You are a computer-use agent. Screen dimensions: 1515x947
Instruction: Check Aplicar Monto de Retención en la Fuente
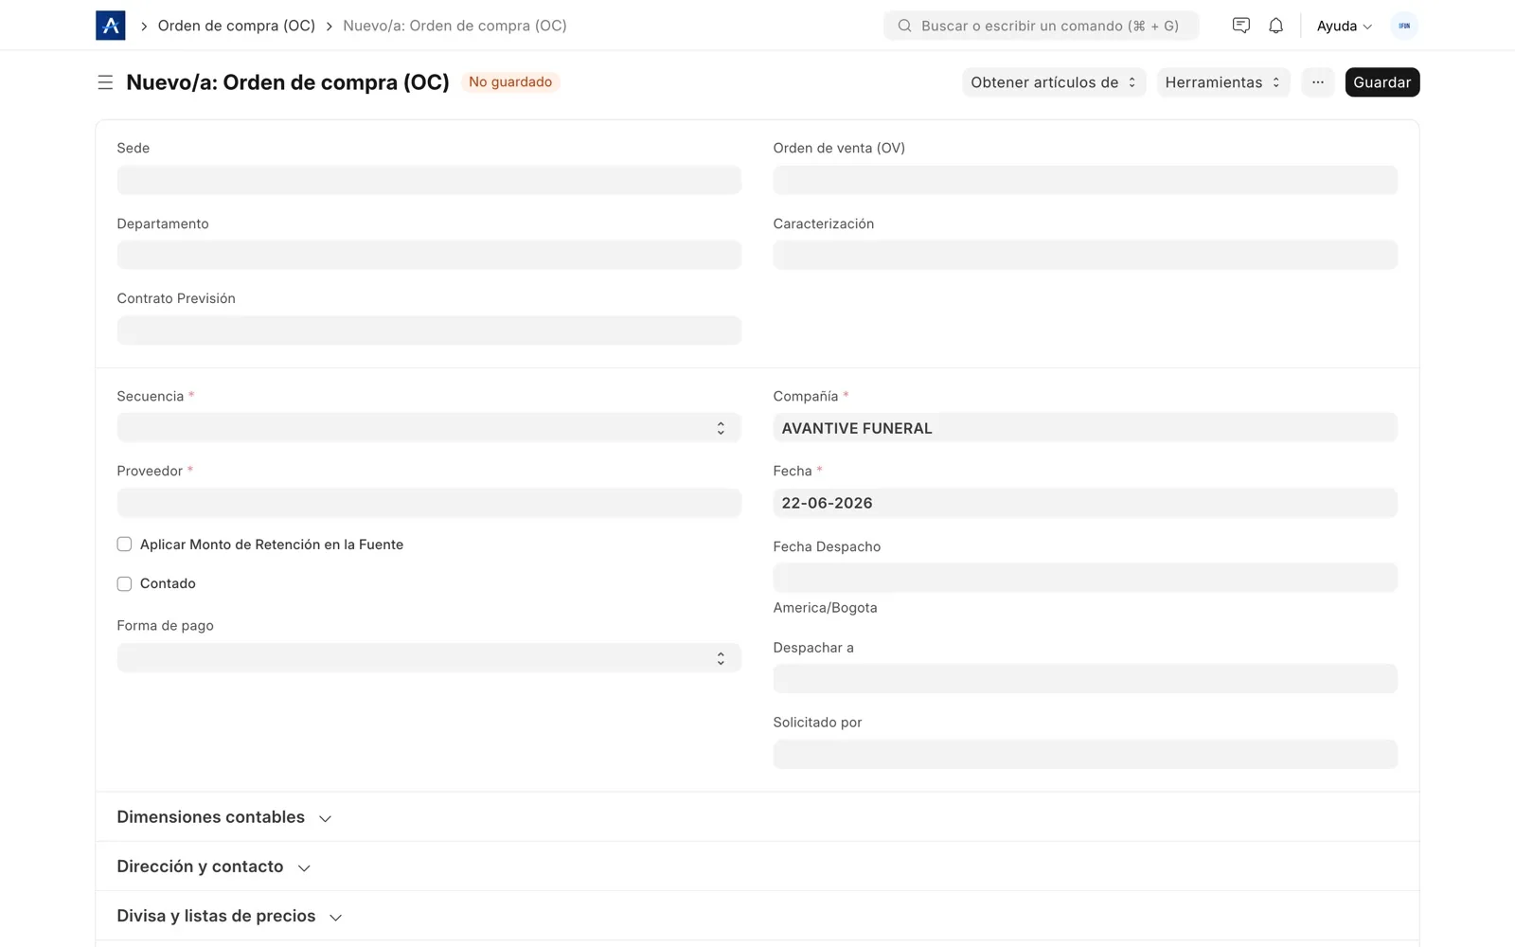(x=124, y=545)
